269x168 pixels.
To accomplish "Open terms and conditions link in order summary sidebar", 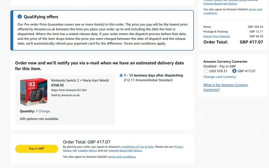I will [255, 9].
